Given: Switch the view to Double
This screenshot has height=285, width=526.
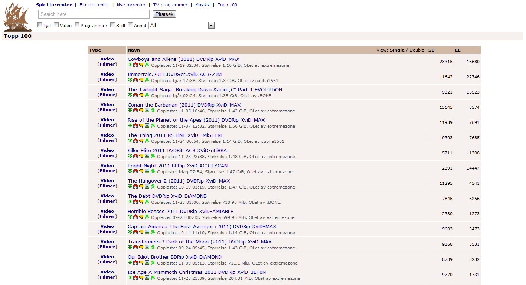Looking at the screenshot, I should [x=416, y=50].
